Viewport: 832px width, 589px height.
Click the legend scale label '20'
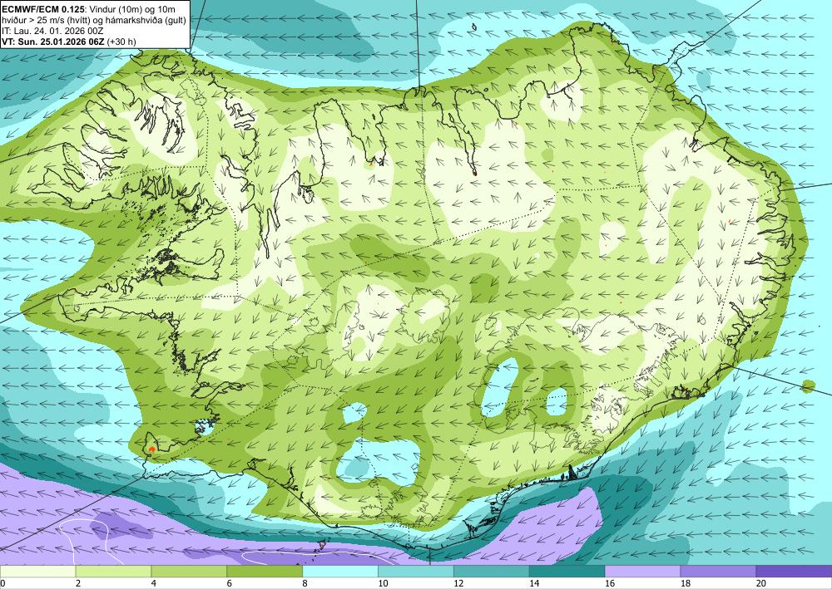point(760,583)
